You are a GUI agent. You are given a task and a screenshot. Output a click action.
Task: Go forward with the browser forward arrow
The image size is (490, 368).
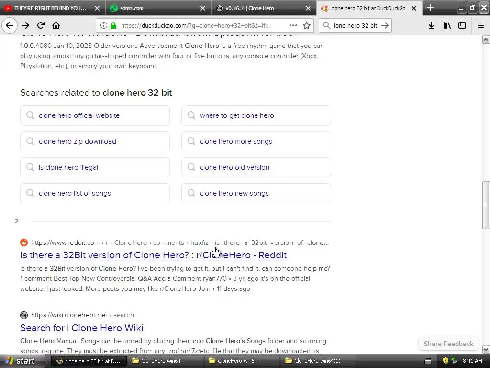[x=25, y=25]
